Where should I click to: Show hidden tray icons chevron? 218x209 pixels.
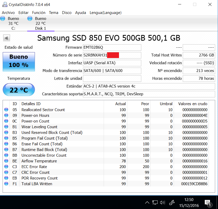coord(147,203)
